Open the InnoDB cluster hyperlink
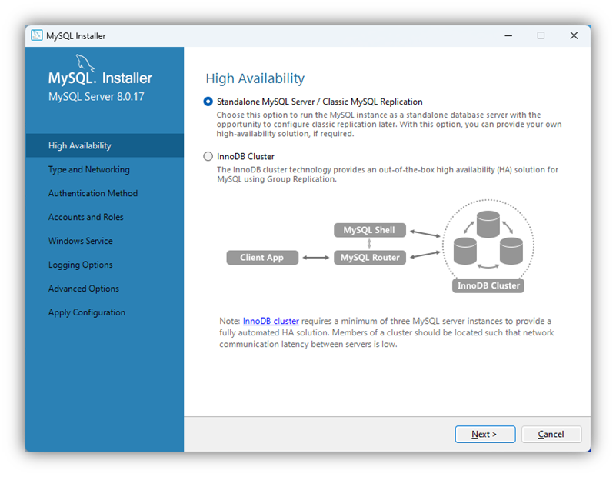Image resolution: width=616 pixels, height=477 pixels. pos(271,321)
